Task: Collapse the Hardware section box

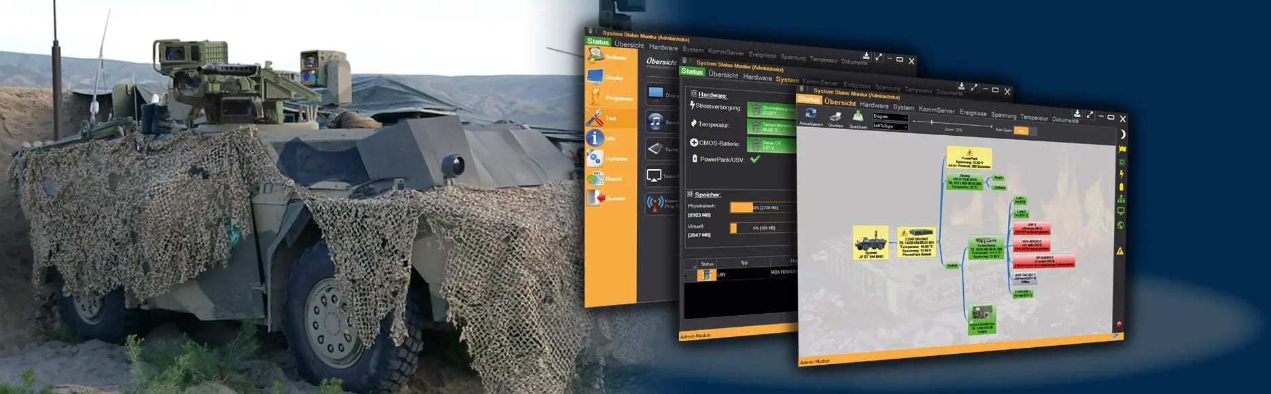Action: pyautogui.click(x=693, y=94)
